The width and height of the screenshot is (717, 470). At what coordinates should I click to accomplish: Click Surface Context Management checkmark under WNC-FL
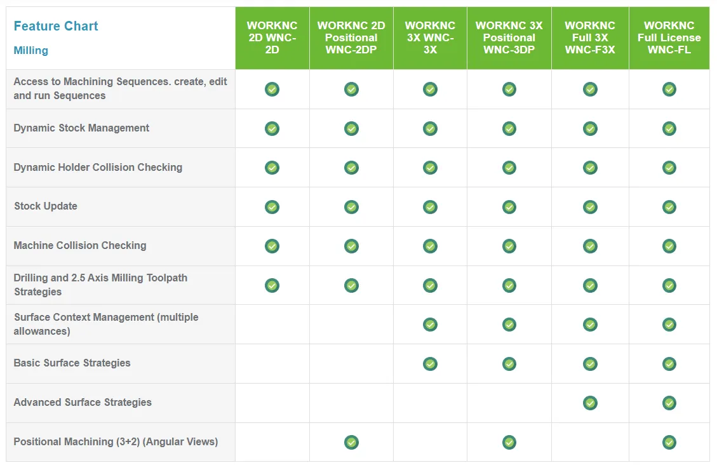pos(669,325)
